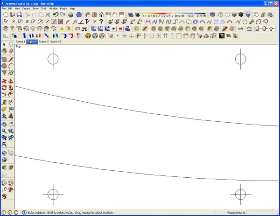This screenshot has height=216, width=280.
Task: Open the Plugins menu
Action: [x=64, y=8]
